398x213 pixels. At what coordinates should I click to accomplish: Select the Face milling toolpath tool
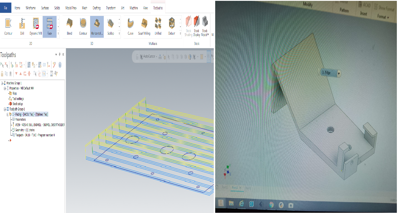coord(49,26)
